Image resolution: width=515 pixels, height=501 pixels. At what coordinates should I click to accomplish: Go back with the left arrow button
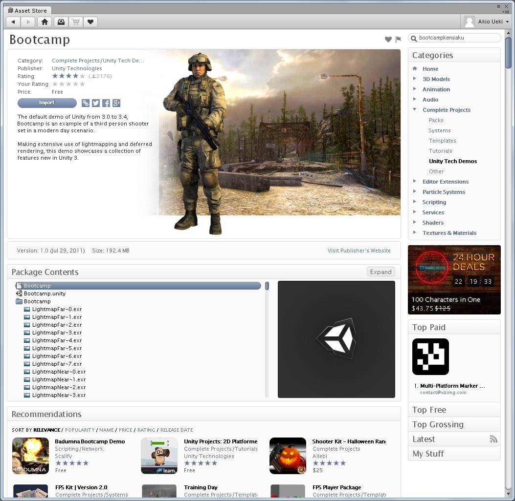pos(13,22)
